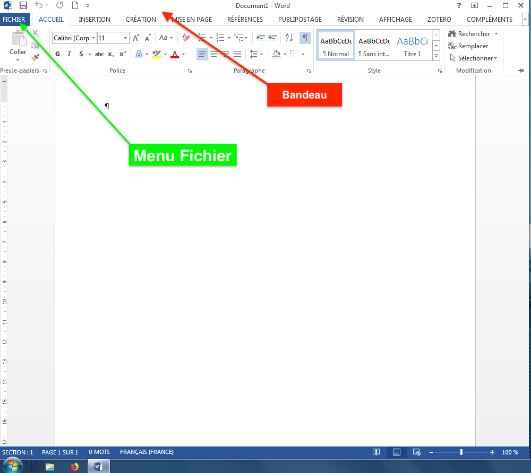Expand the styles gallery more arrow
Screen dimensions: 531x473
click(x=436, y=56)
